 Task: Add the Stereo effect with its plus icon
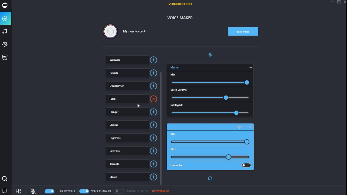click(153, 177)
